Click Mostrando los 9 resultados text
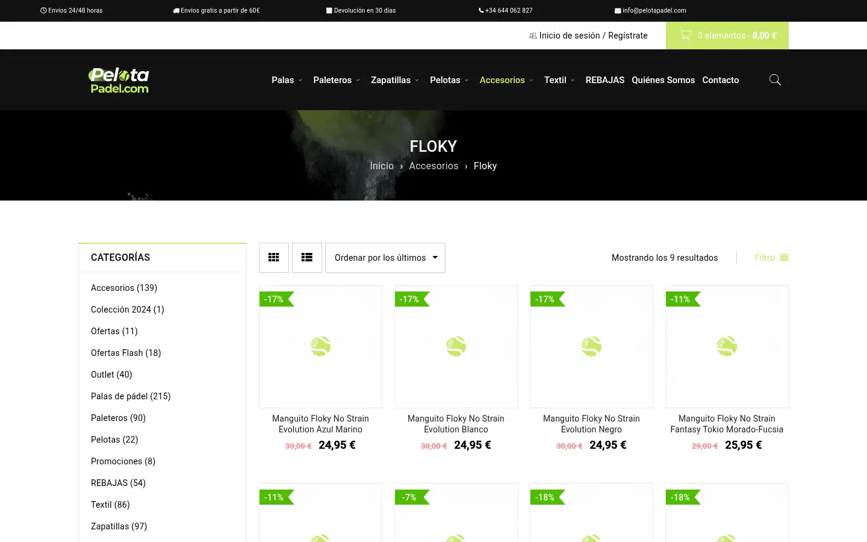 [665, 258]
